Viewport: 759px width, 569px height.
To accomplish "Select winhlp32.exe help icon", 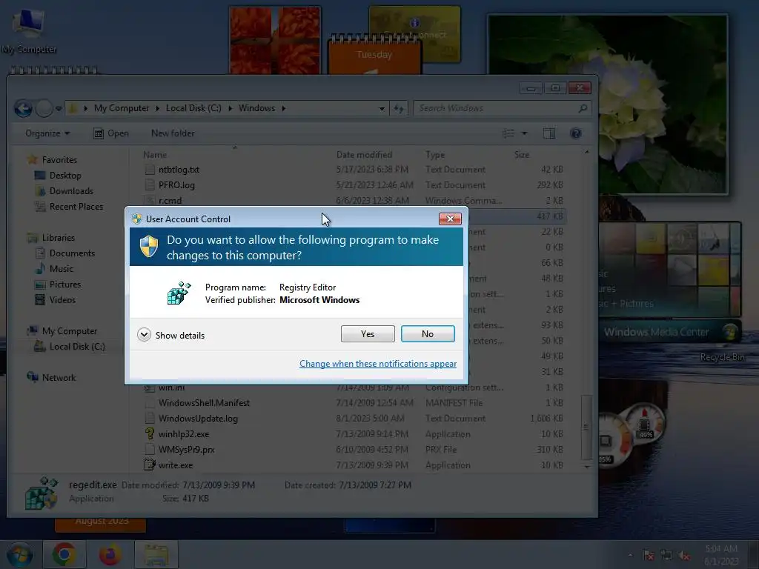I will click(x=150, y=433).
